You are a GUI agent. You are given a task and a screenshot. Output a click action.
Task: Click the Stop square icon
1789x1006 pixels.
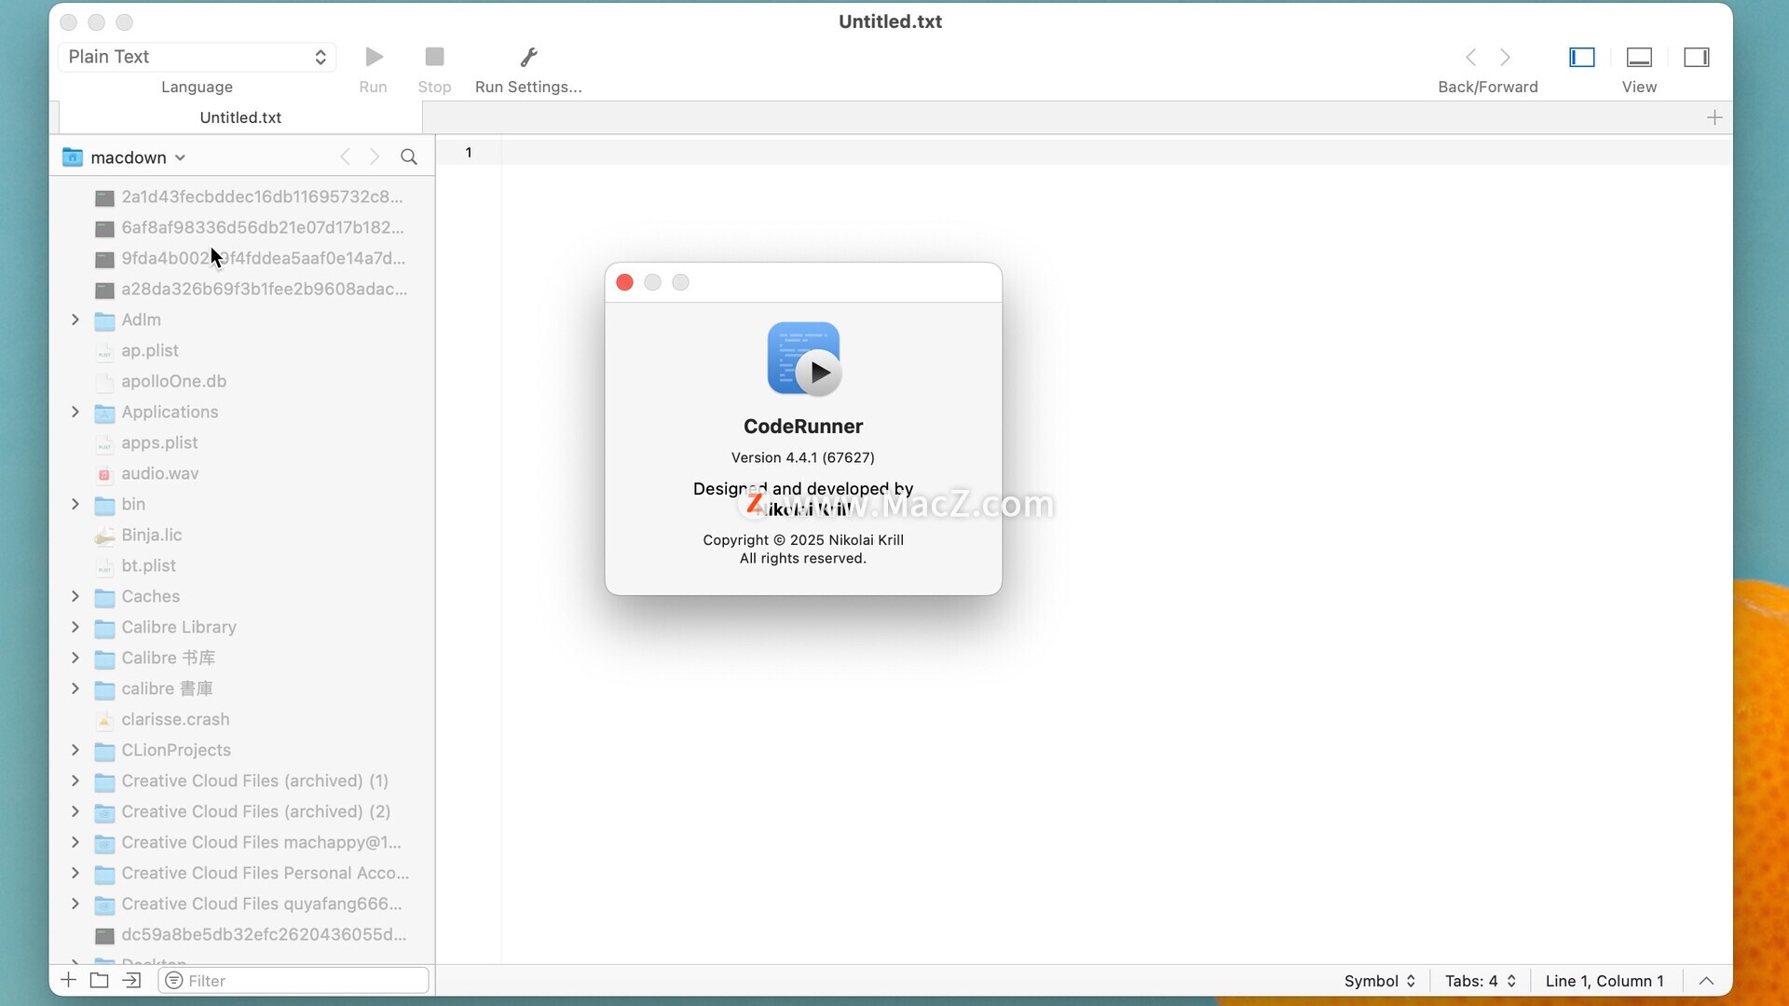434,57
